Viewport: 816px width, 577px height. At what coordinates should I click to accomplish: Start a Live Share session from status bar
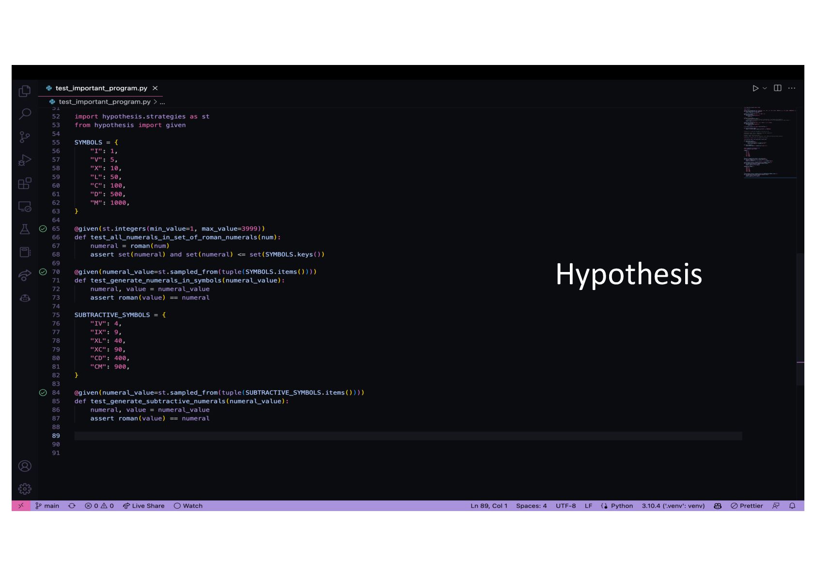pos(143,506)
